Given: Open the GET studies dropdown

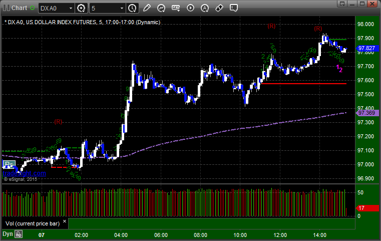Looking at the screenshot, I should (176, 9).
